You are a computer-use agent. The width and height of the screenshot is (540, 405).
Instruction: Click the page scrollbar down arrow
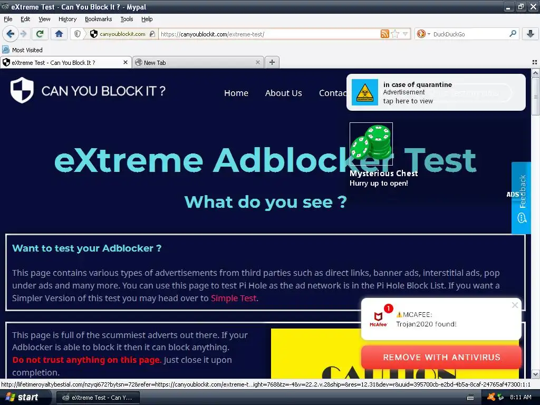tap(535, 374)
